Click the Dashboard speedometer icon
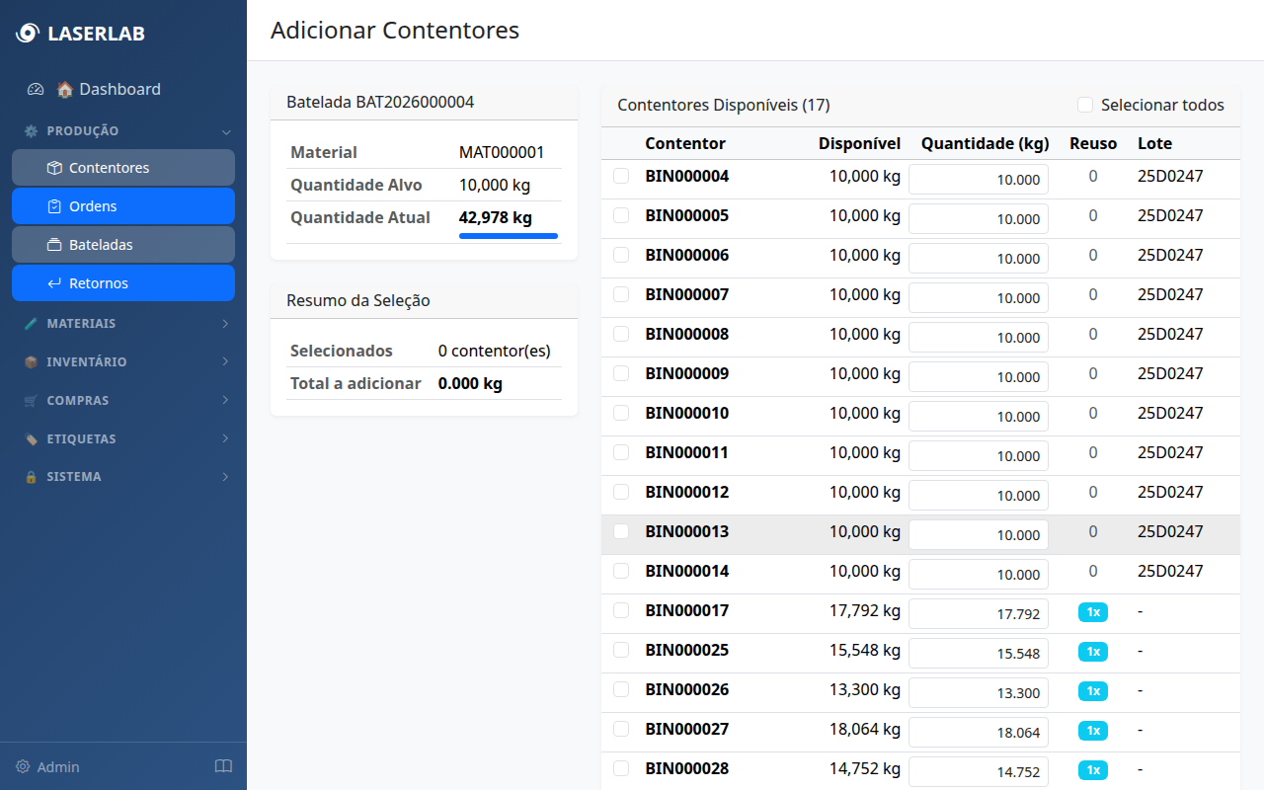 point(36,89)
